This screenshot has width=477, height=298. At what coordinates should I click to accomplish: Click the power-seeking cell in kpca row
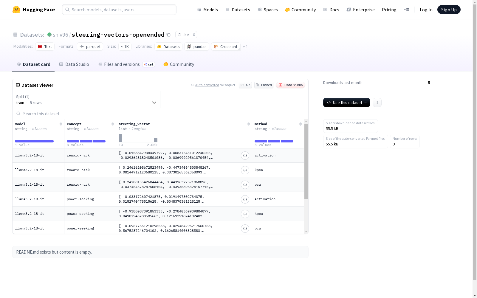click(x=90, y=214)
